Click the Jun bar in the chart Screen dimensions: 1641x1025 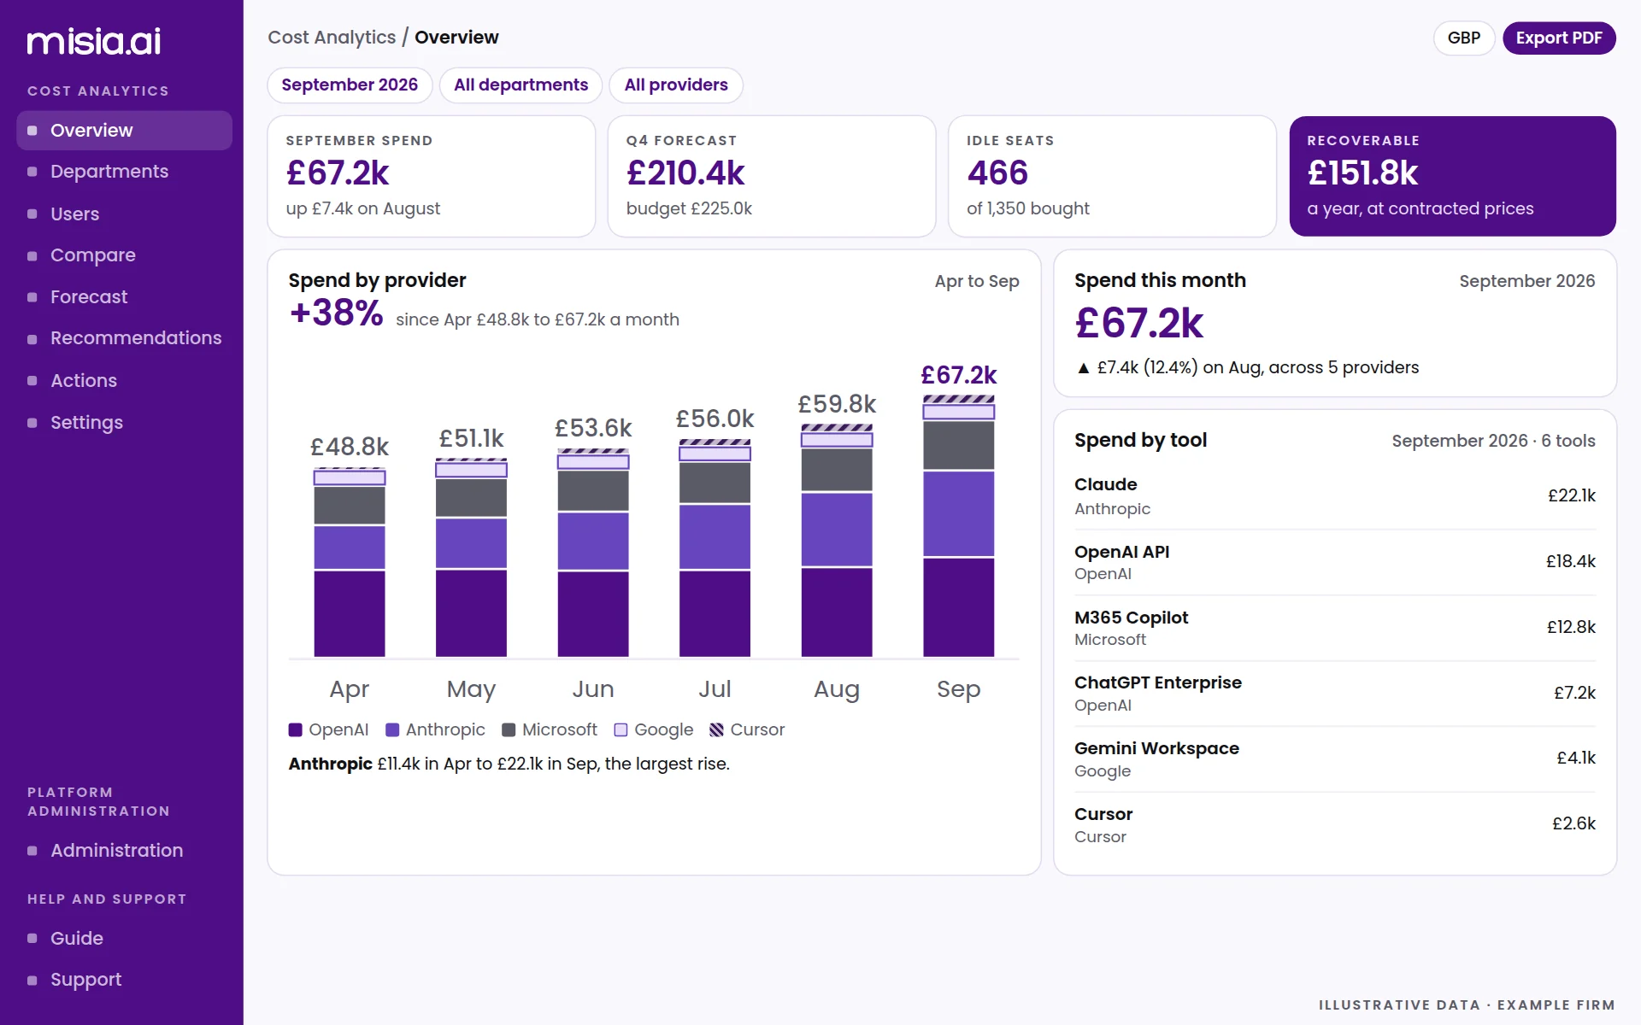click(x=593, y=553)
